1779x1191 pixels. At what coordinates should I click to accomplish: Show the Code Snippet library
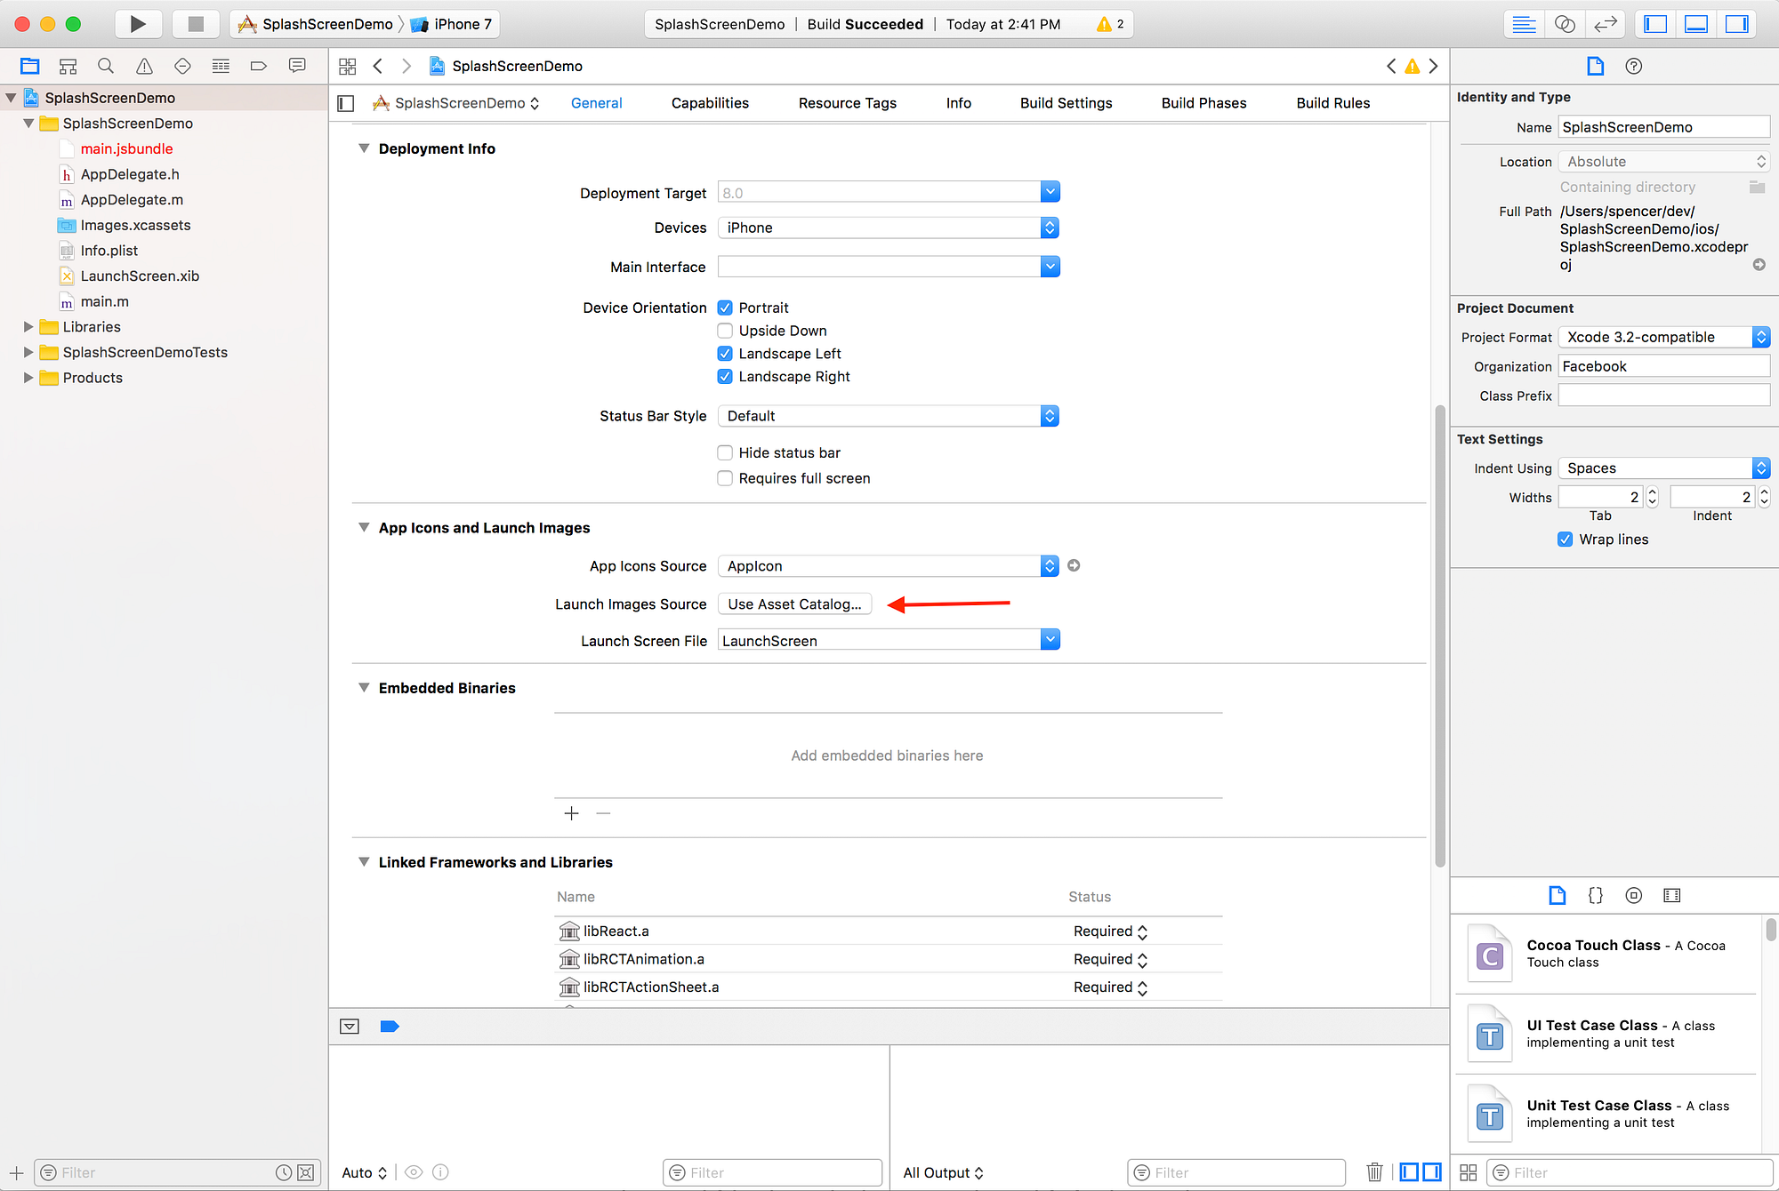[1595, 895]
